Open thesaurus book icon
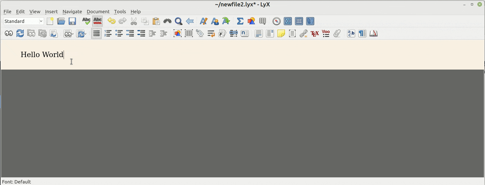Image resolution: width=485 pixels, height=185 pixels. point(374,33)
